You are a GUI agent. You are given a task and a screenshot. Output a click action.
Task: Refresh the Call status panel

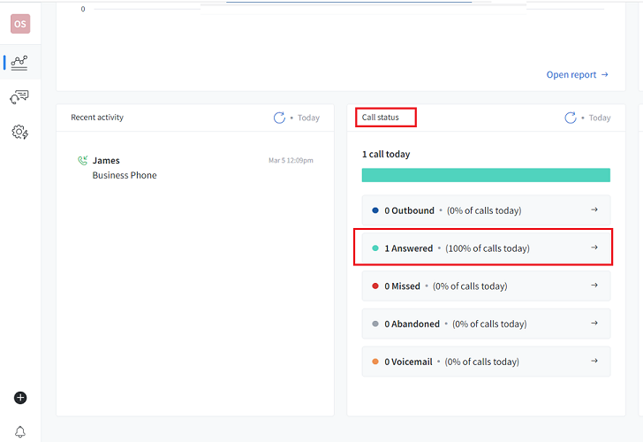tap(571, 118)
